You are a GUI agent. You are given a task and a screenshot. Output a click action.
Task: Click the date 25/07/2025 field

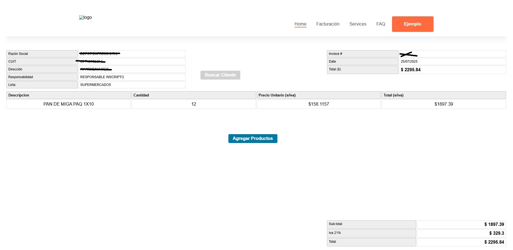tap(452, 62)
